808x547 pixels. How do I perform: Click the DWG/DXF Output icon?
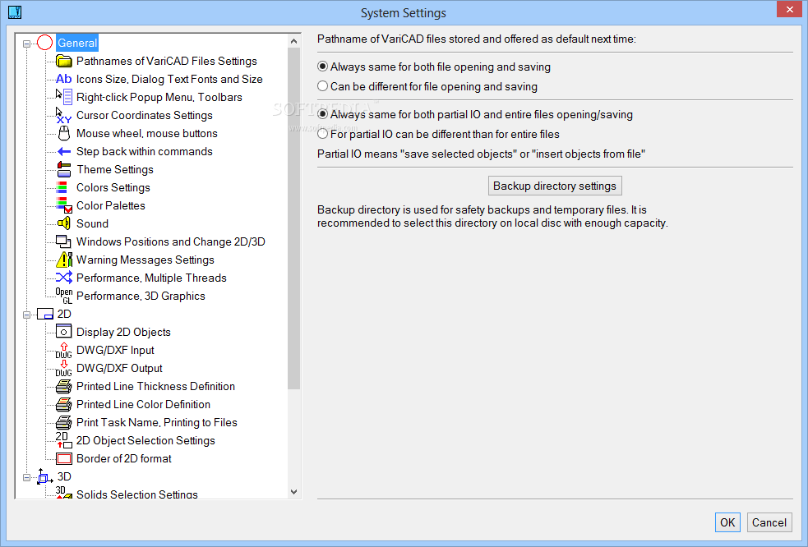64,368
